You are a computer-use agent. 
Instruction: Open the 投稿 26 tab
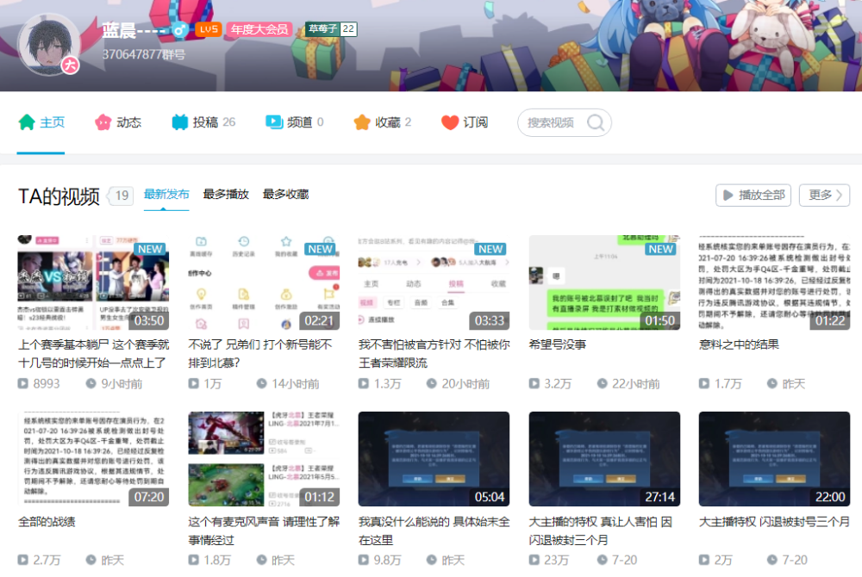click(x=203, y=122)
